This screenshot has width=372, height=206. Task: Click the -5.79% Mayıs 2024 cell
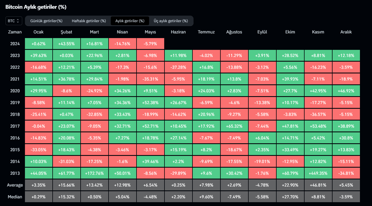coord(150,44)
